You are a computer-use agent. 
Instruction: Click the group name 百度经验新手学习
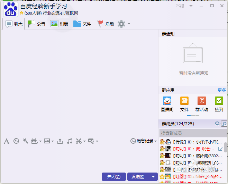[x=44, y=6]
